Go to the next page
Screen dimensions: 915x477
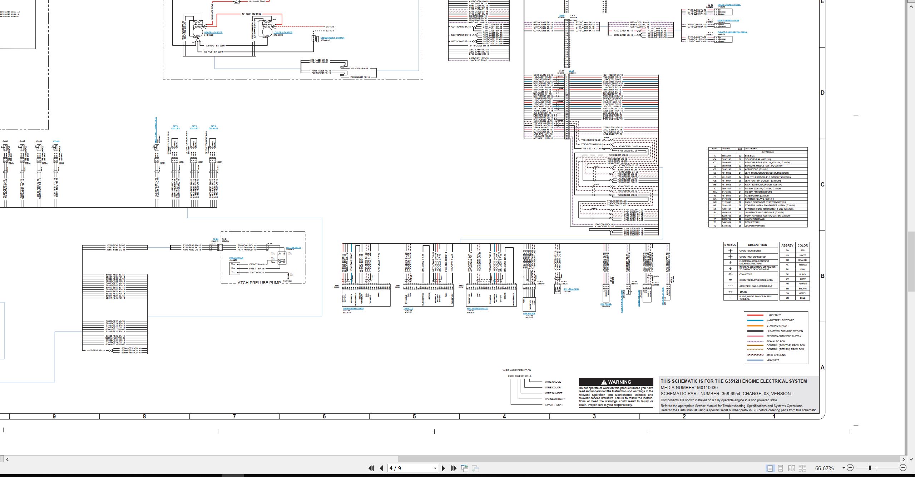click(x=443, y=468)
